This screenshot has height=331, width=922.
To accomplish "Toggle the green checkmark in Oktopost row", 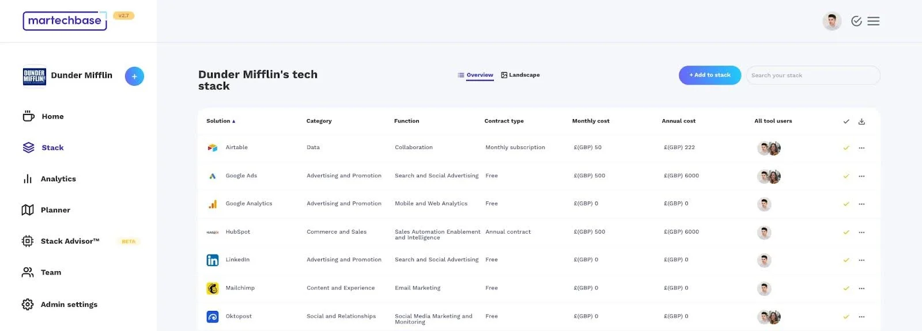I will (846, 317).
